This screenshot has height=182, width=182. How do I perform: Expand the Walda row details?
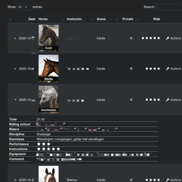point(16,69)
